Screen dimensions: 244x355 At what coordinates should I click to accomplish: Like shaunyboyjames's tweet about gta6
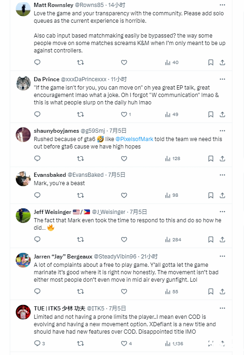tap(124, 159)
